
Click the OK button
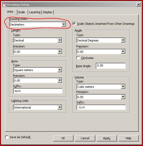point(63,138)
